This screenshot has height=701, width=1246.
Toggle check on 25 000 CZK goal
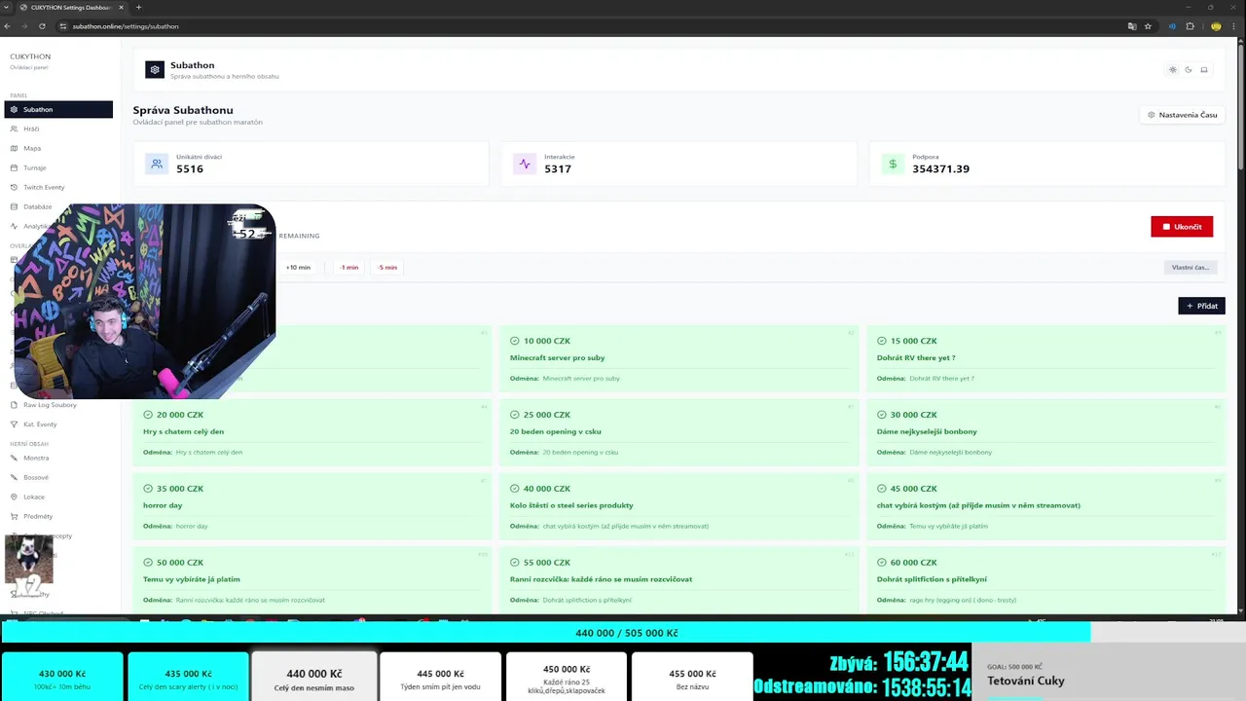[515, 415]
